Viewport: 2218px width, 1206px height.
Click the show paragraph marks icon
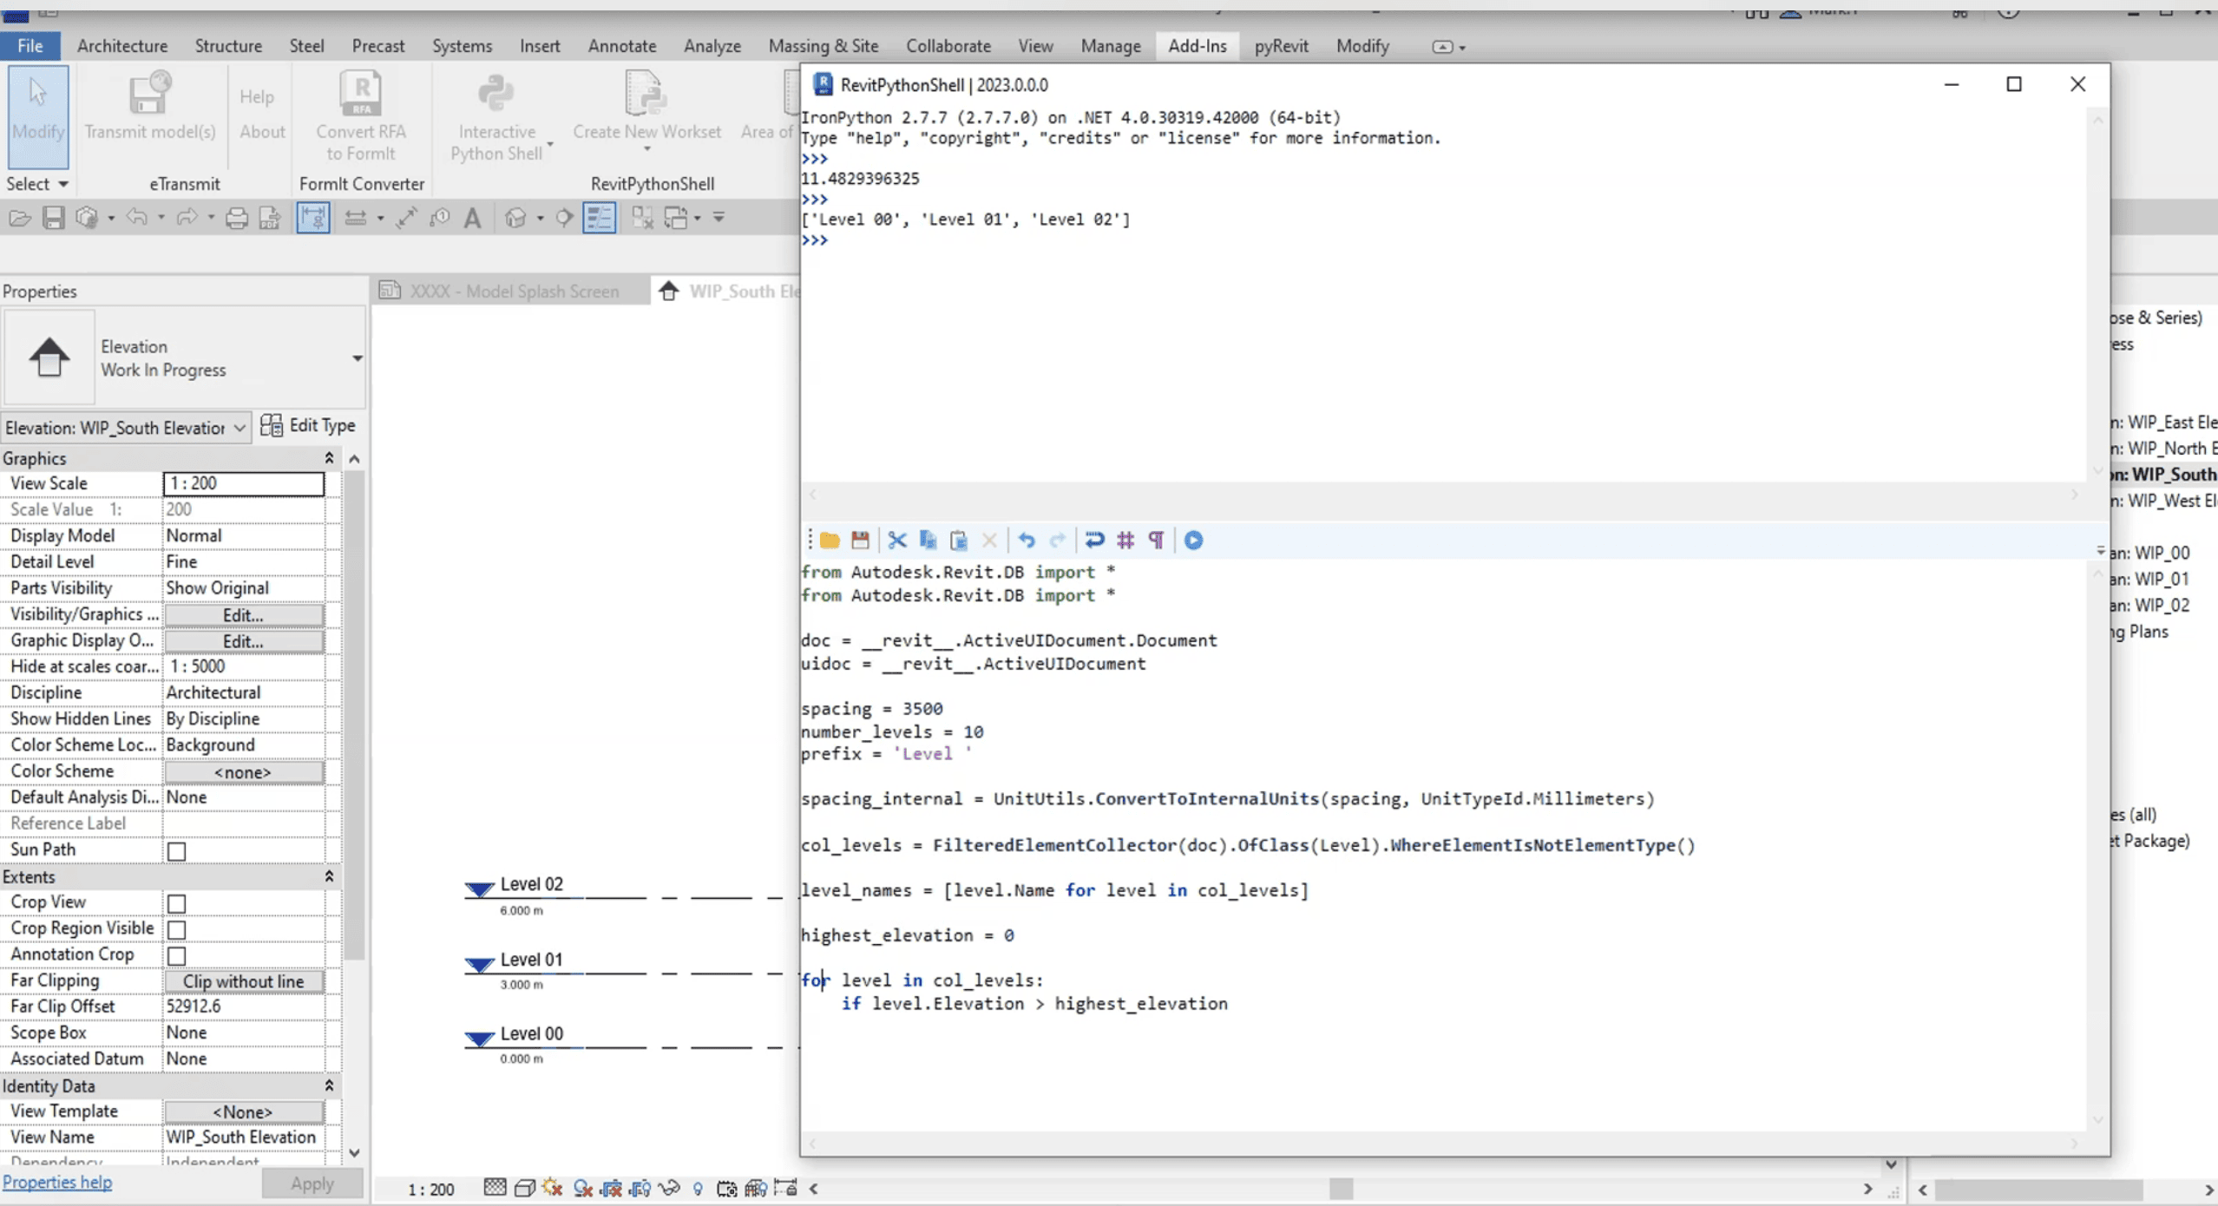[x=1156, y=540]
